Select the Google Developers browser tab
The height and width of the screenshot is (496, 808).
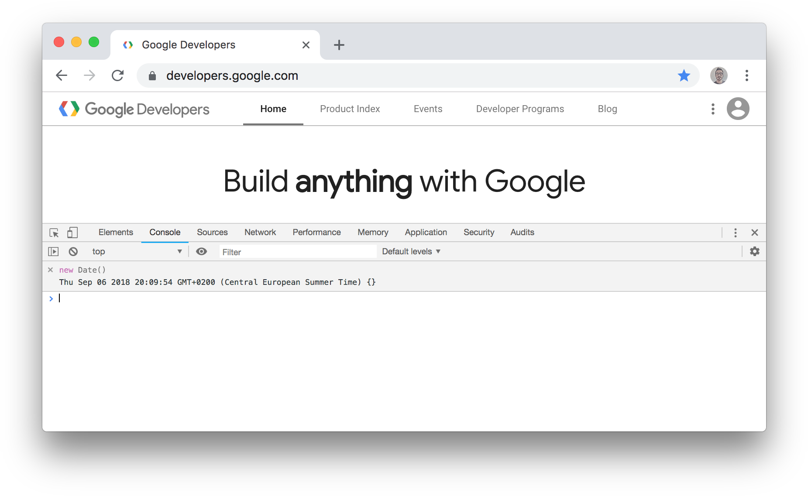click(x=215, y=45)
